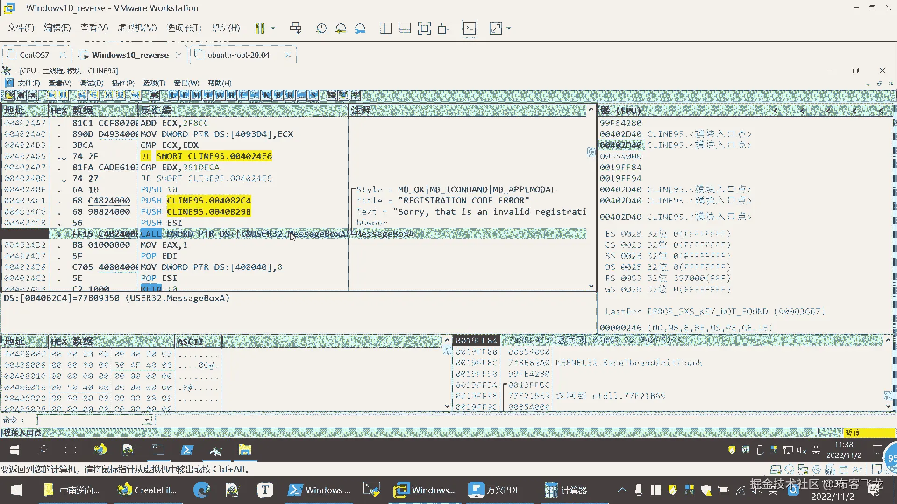Toggle VMware full screen mode
Screen dimensions: 897x504
(x=424, y=28)
